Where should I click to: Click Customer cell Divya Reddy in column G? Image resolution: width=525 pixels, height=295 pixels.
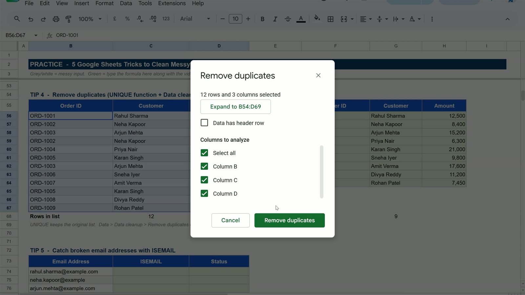(396, 174)
